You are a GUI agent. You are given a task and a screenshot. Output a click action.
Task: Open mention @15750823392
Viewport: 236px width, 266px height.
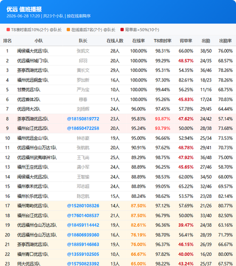coord(83,264)
